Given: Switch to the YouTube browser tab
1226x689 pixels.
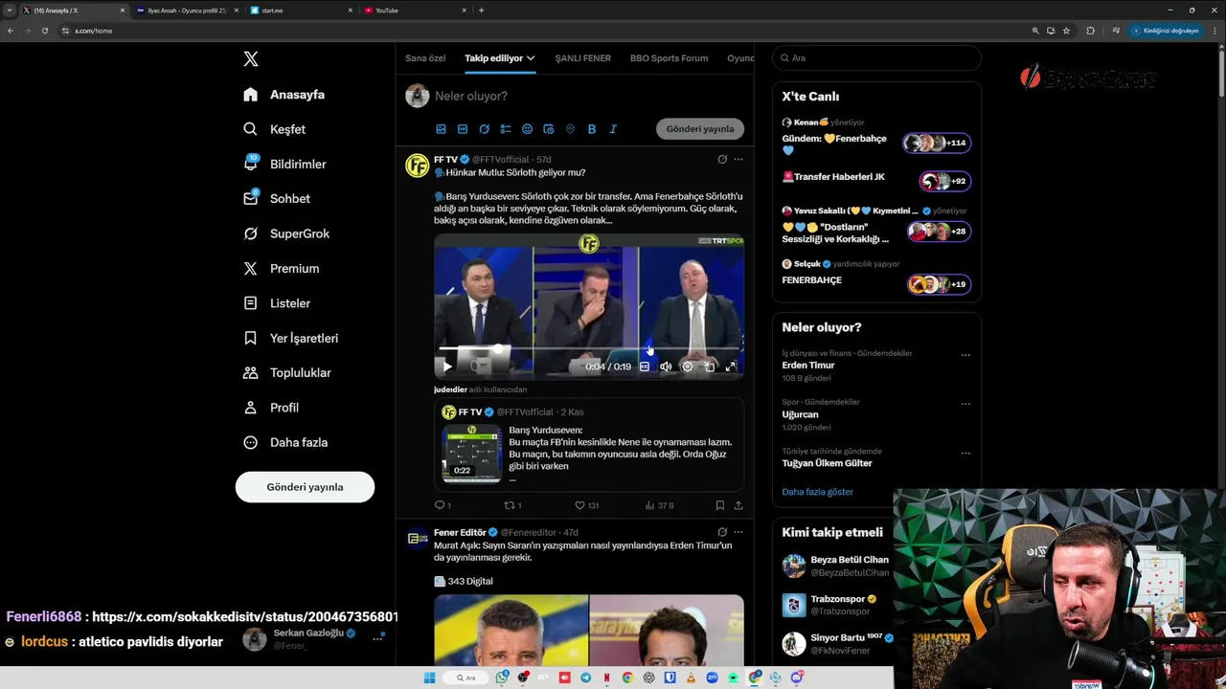Looking at the screenshot, I should [414, 11].
